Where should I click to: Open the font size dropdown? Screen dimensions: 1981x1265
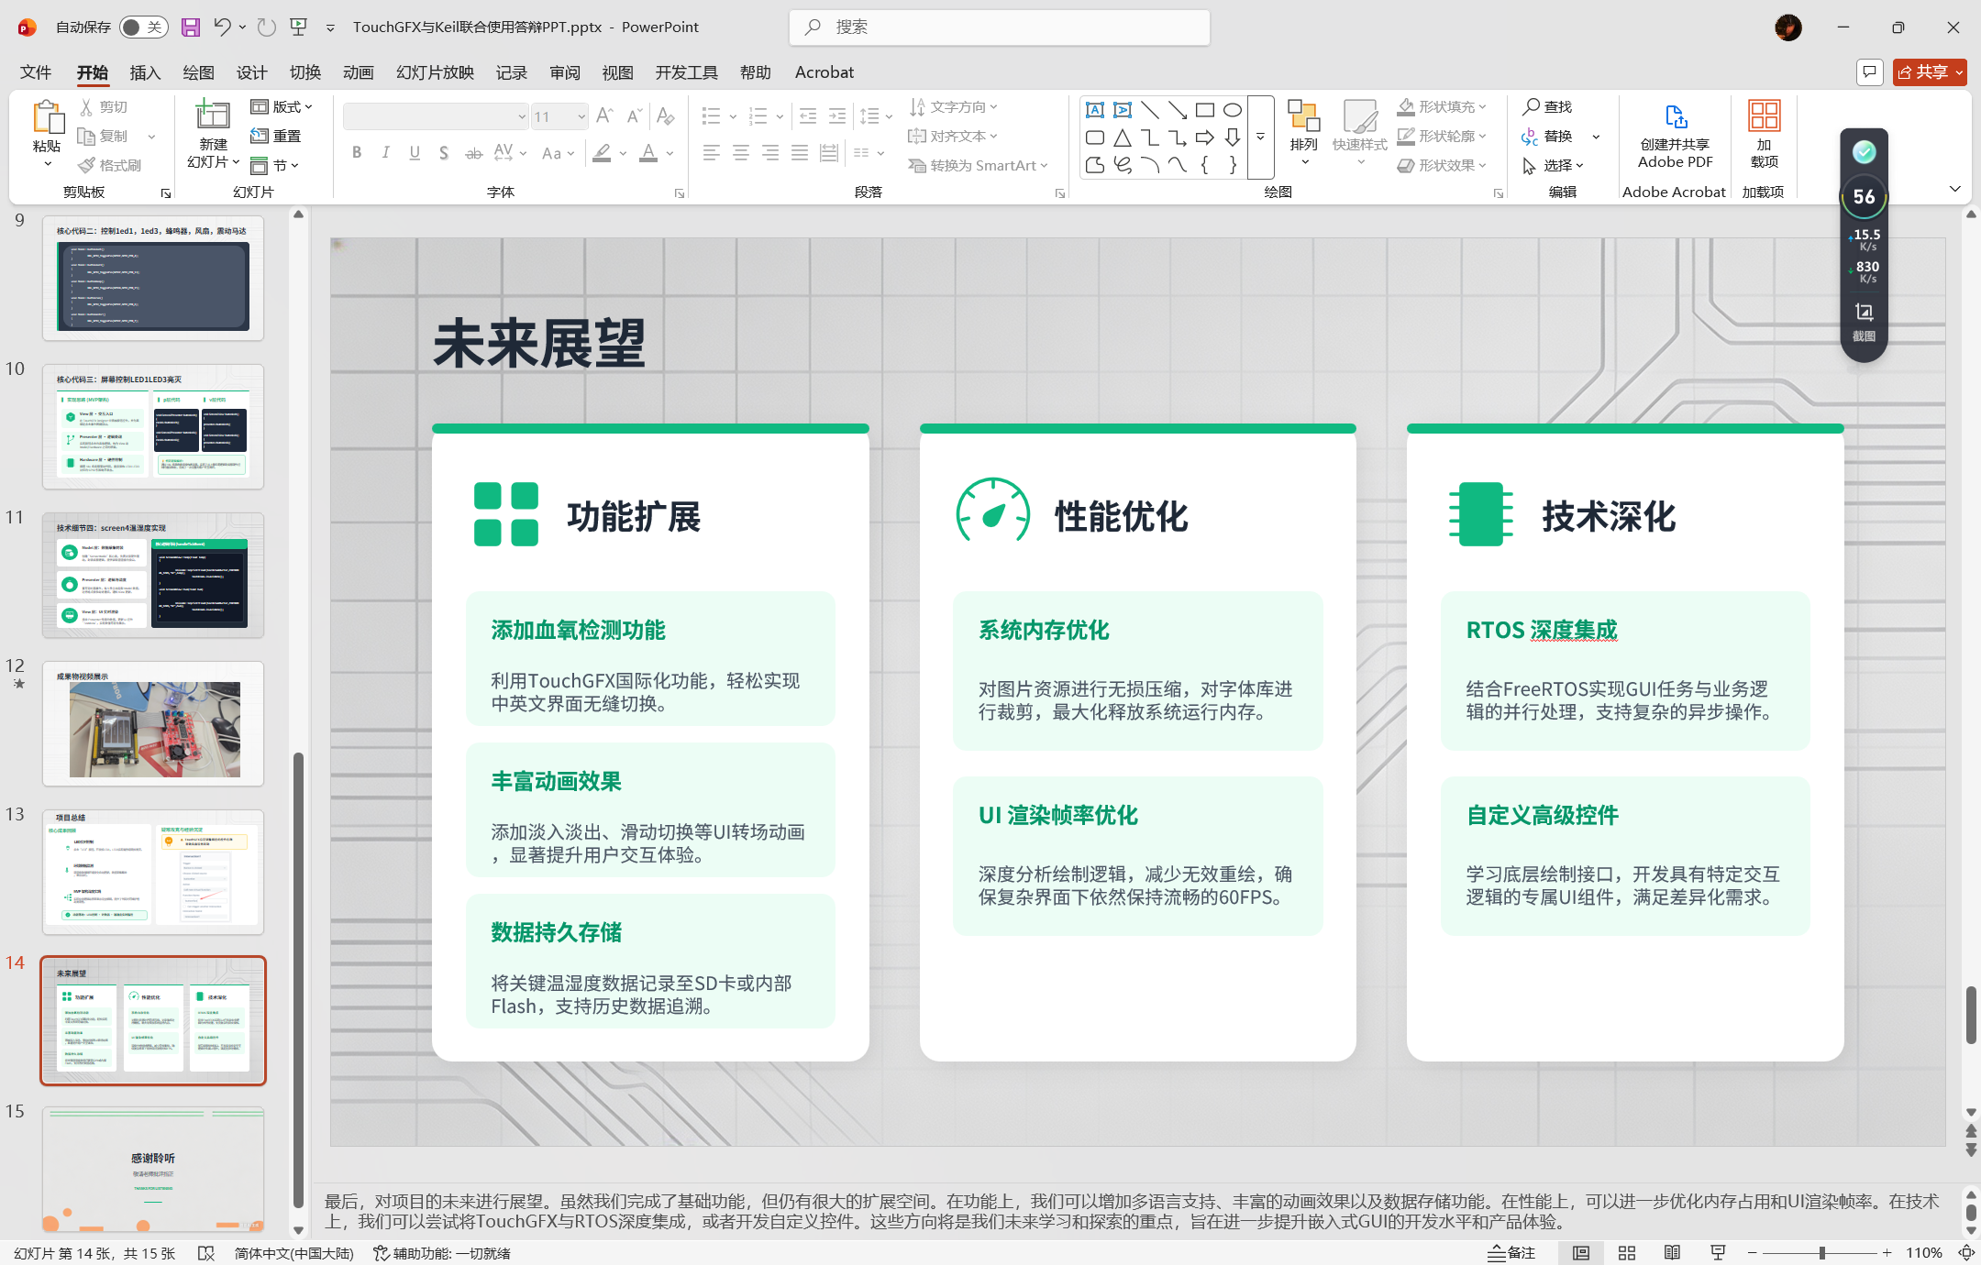click(x=581, y=116)
